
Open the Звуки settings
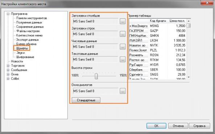point(21,53)
